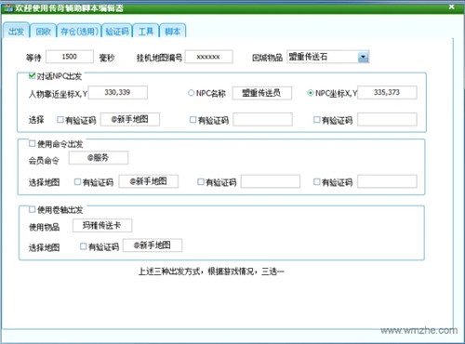This screenshot has width=465, height=344.
Task: Enable the 使用命令出发 checkbox
Action: coord(32,143)
